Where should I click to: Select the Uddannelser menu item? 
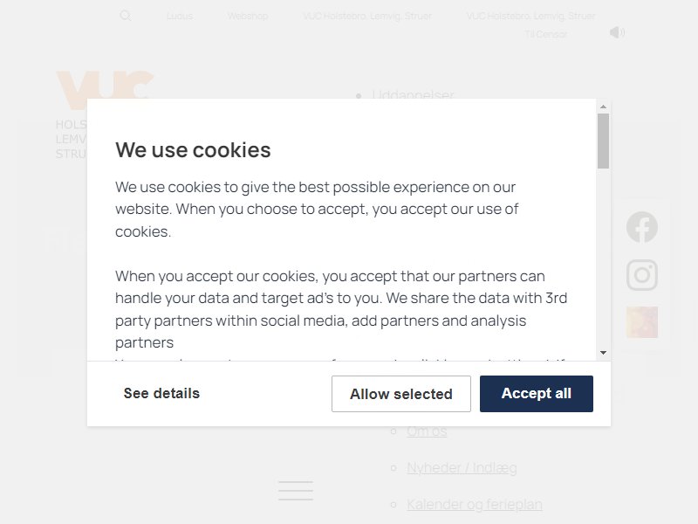(x=413, y=94)
